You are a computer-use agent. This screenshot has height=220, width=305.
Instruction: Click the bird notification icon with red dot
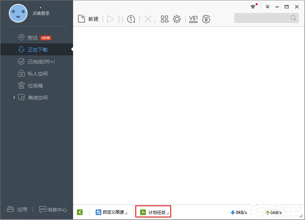click(253, 6)
